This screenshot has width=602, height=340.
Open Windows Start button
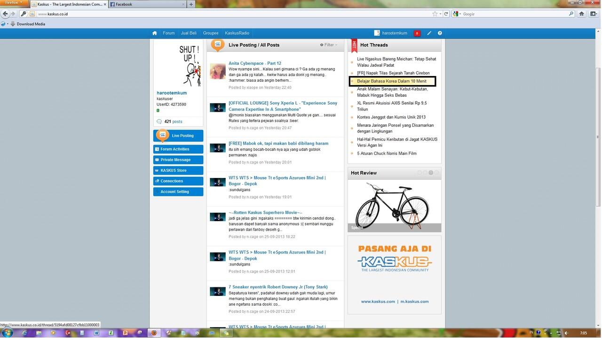pos(8,333)
